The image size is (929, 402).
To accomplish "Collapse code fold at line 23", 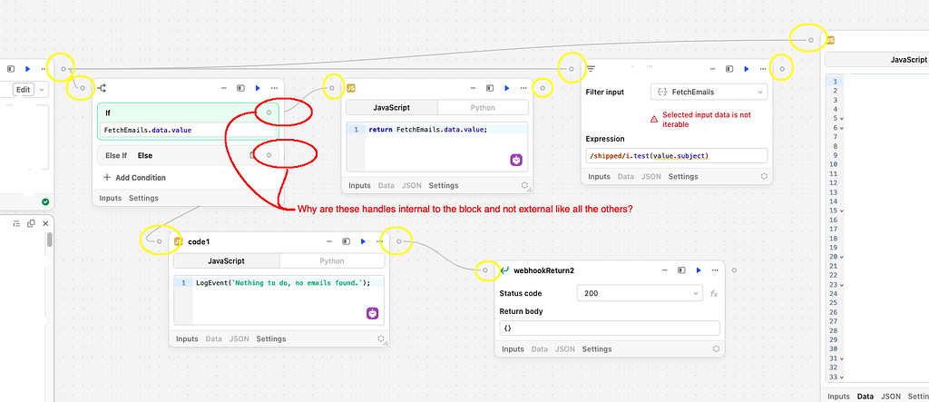I will [841, 285].
